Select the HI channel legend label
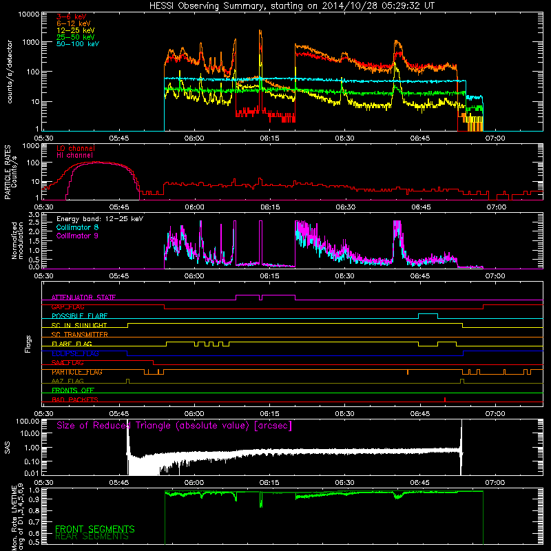 pos(75,155)
